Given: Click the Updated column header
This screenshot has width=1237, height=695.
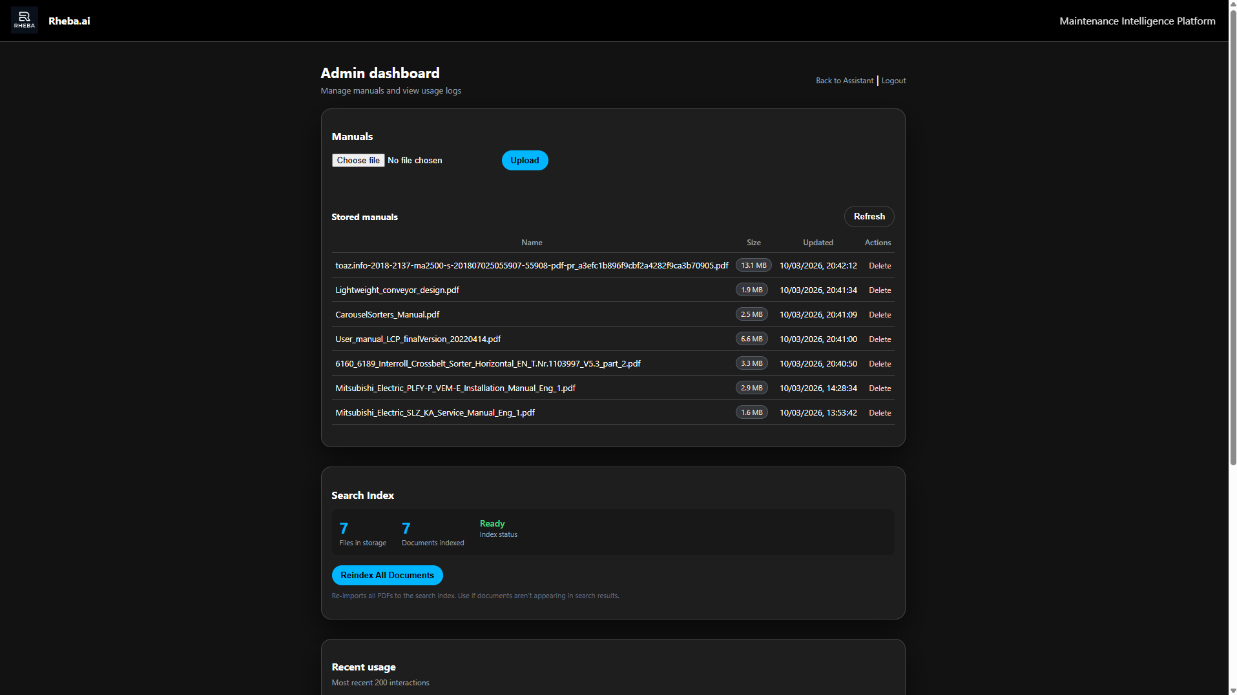Looking at the screenshot, I should (818, 242).
